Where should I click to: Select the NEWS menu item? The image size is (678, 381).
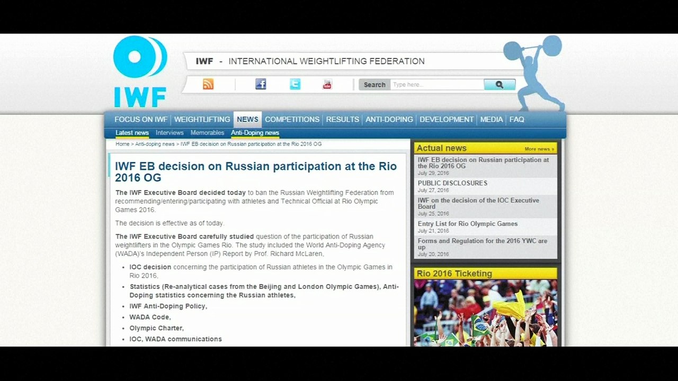[247, 120]
